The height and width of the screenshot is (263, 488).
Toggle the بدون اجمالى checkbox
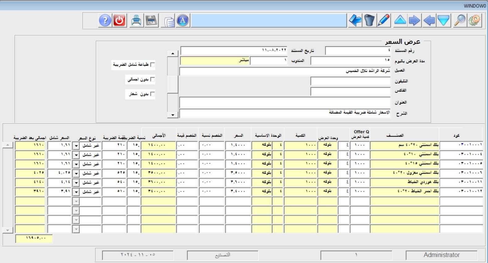pos(152,80)
